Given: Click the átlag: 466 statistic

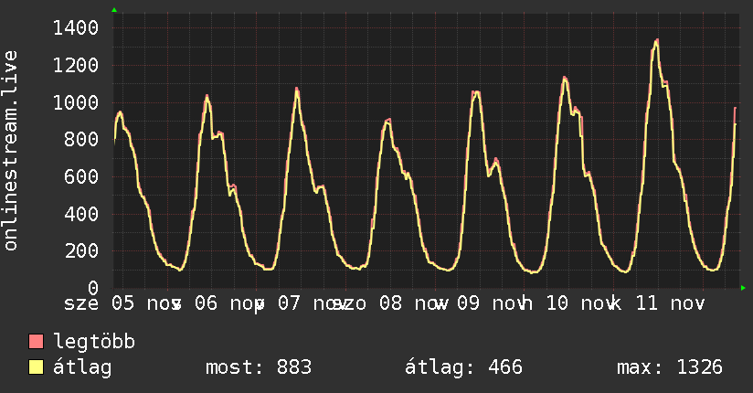Looking at the screenshot, I should point(463,368).
